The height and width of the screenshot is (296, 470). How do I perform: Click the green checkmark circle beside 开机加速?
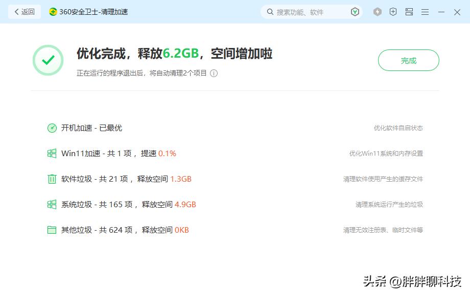coord(52,128)
